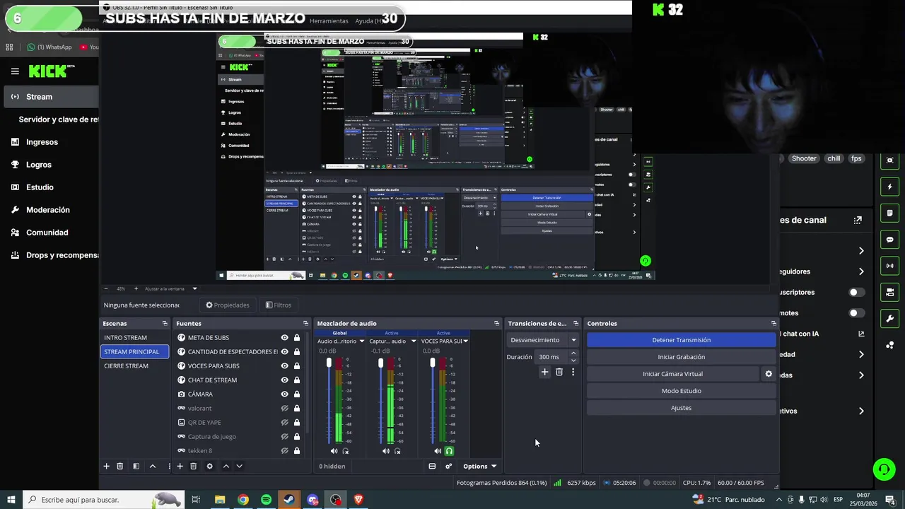The height and width of the screenshot is (509, 905).
Task: Delete scene using trash icon in Escenas
Action: (x=120, y=466)
